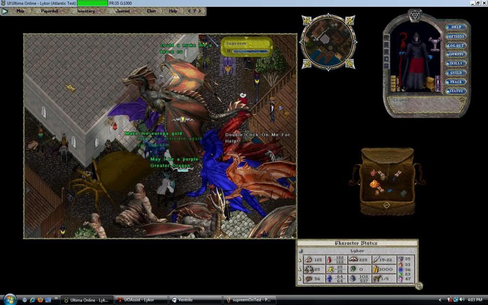Toggle the strength lock arrow in status
Screen dimensions: 488x305
300,260
